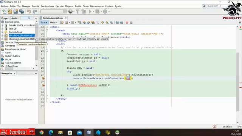The width and height of the screenshot is (242, 136).
Task: Select the Servicios Web tree item
Action: (11, 42)
